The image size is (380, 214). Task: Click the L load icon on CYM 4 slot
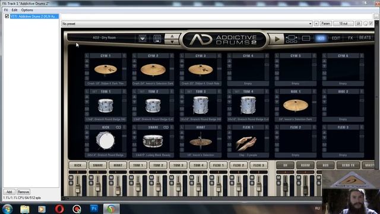tap(230, 56)
